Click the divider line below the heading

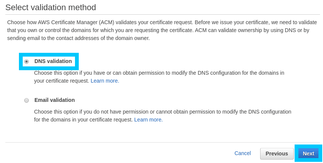162,15
